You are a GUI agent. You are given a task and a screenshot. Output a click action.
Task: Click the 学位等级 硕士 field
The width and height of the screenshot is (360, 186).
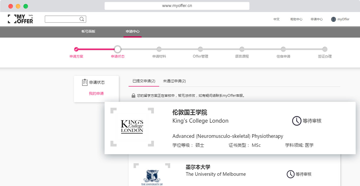188,145
